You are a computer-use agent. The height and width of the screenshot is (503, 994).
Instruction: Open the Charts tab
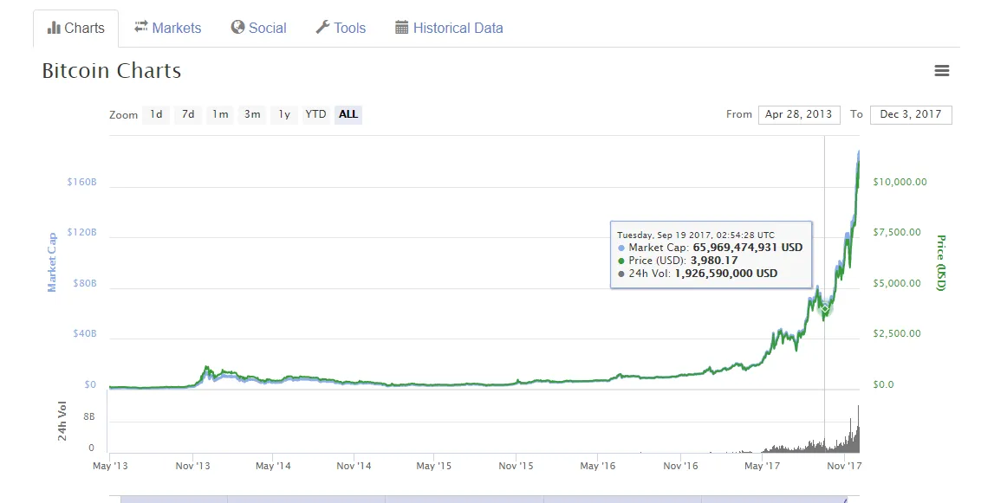click(76, 28)
